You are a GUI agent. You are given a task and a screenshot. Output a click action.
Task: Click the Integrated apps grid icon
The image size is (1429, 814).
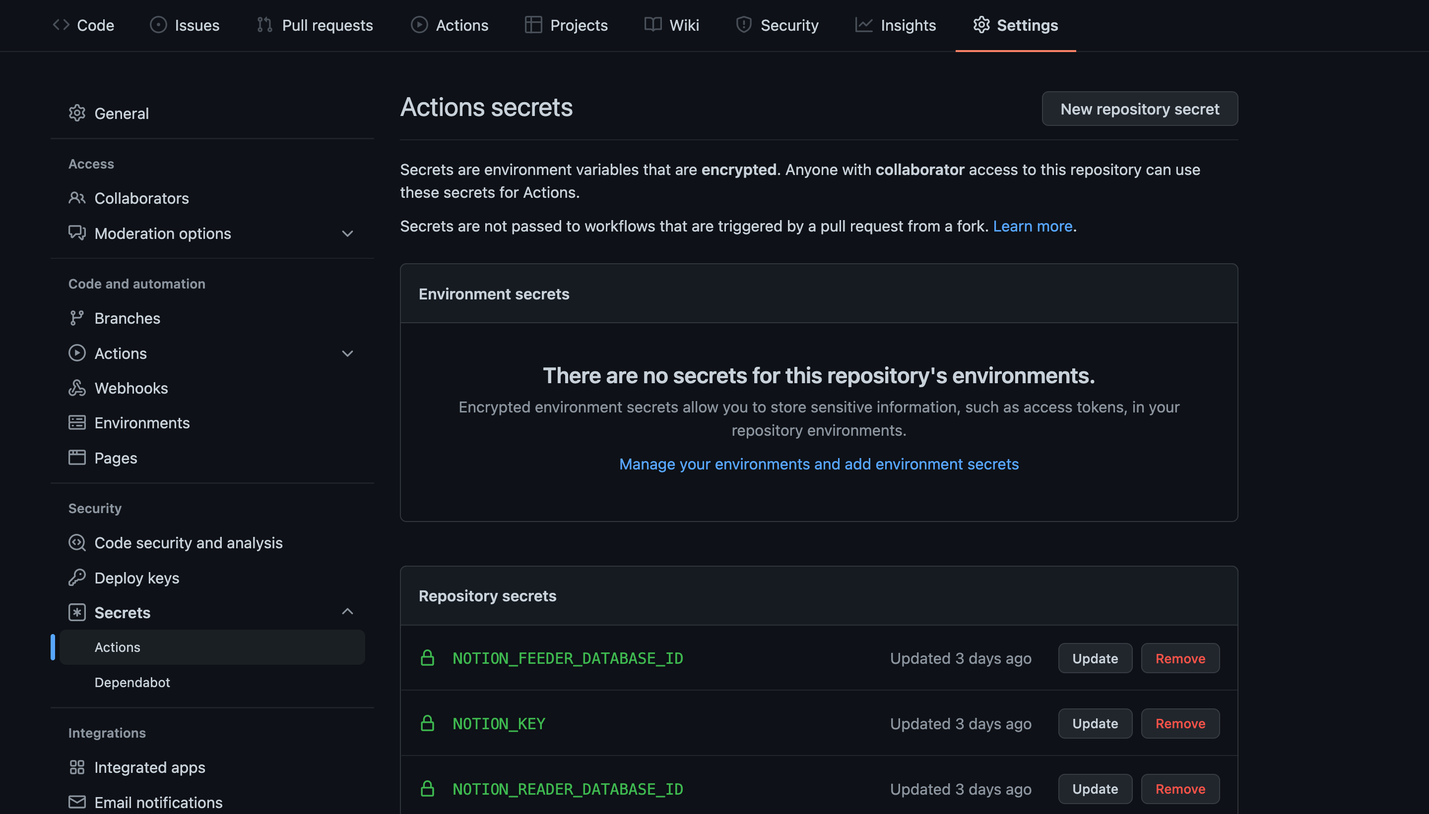click(76, 767)
